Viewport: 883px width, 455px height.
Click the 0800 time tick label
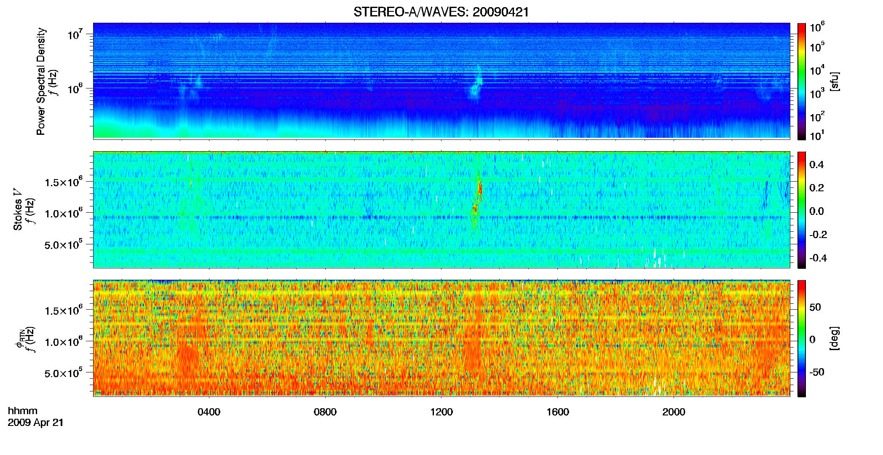tap(325, 412)
